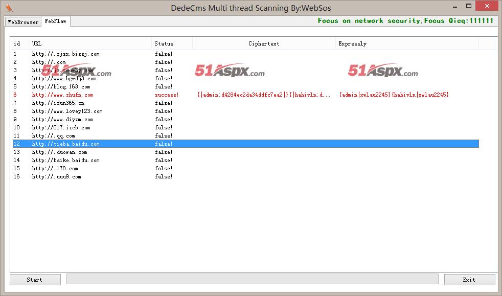The height and width of the screenshot is (296, 502).
Task: Click the scan progress bar
Action: [x=253, y=279]
